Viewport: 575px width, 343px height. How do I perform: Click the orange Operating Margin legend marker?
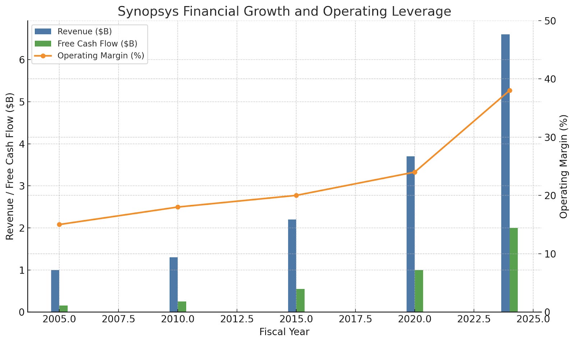[43, 56]
